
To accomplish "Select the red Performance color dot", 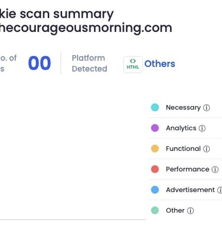I will 155,169.
